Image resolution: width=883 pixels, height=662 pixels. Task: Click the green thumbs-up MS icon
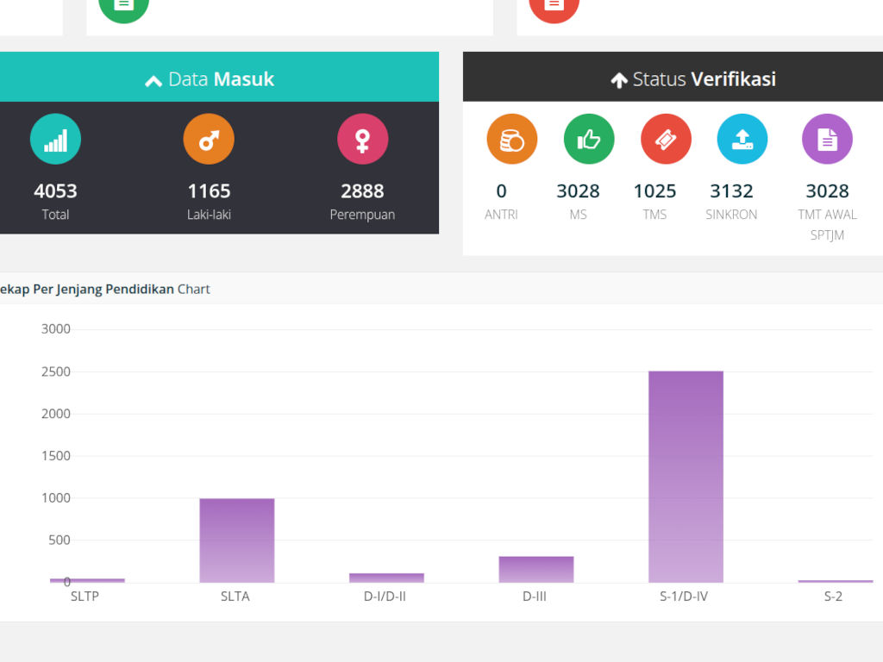point(589,139)
